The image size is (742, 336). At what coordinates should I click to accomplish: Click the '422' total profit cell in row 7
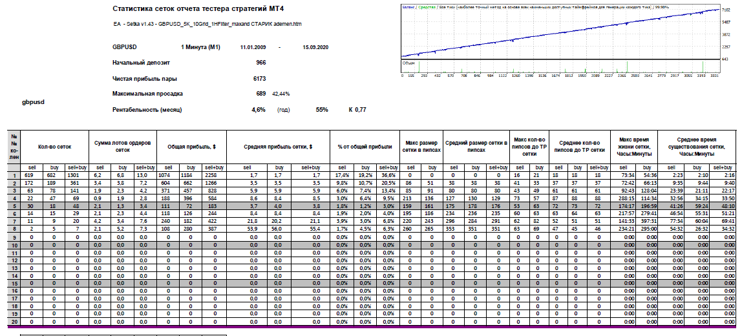[215, 220]
